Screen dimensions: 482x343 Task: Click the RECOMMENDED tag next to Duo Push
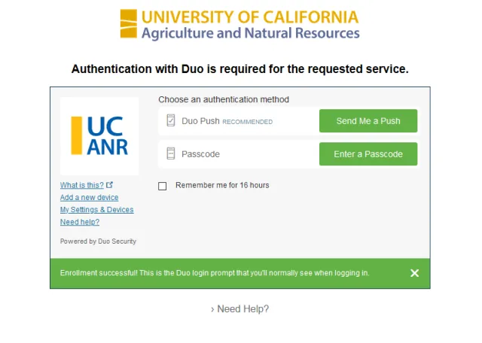(x=248, y=122)
